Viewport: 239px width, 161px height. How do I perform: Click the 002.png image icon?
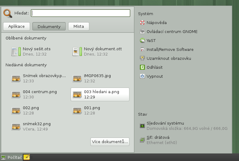pyautogui.click(x=16, y=111)
